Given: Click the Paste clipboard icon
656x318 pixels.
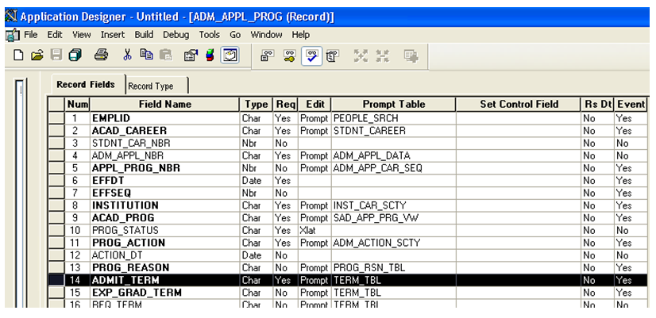Looking at the screenshot, I should (166, 56).
